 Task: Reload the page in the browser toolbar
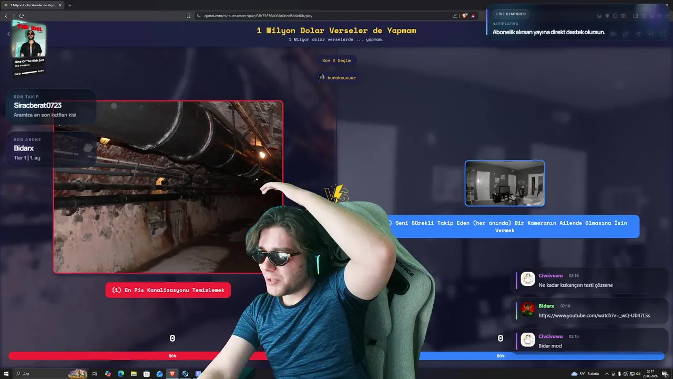22,16
